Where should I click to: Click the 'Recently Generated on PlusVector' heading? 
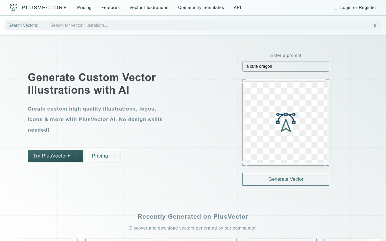[193, 217]
